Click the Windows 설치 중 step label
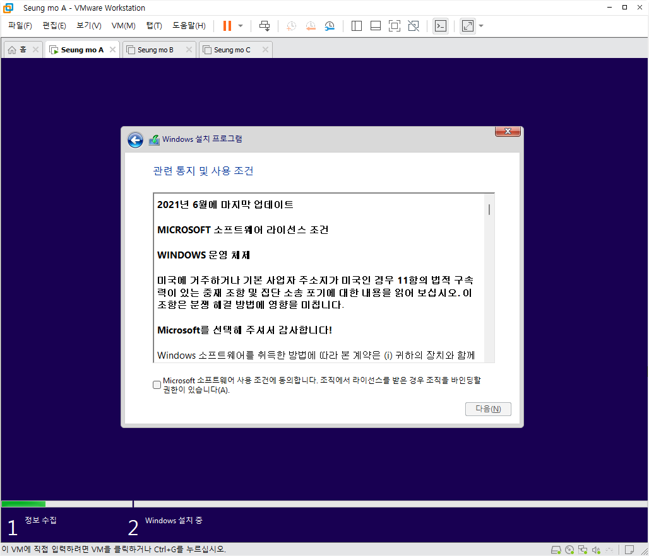Viewport: 649px width, 556px height. [174, 521]
